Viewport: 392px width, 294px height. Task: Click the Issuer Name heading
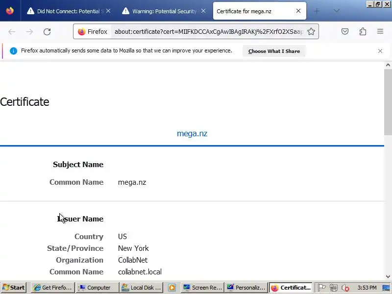80,219
